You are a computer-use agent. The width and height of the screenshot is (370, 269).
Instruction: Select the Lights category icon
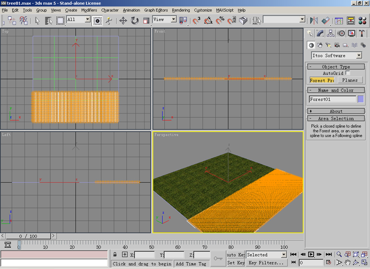pyautogui.click(x=328, y=45)
